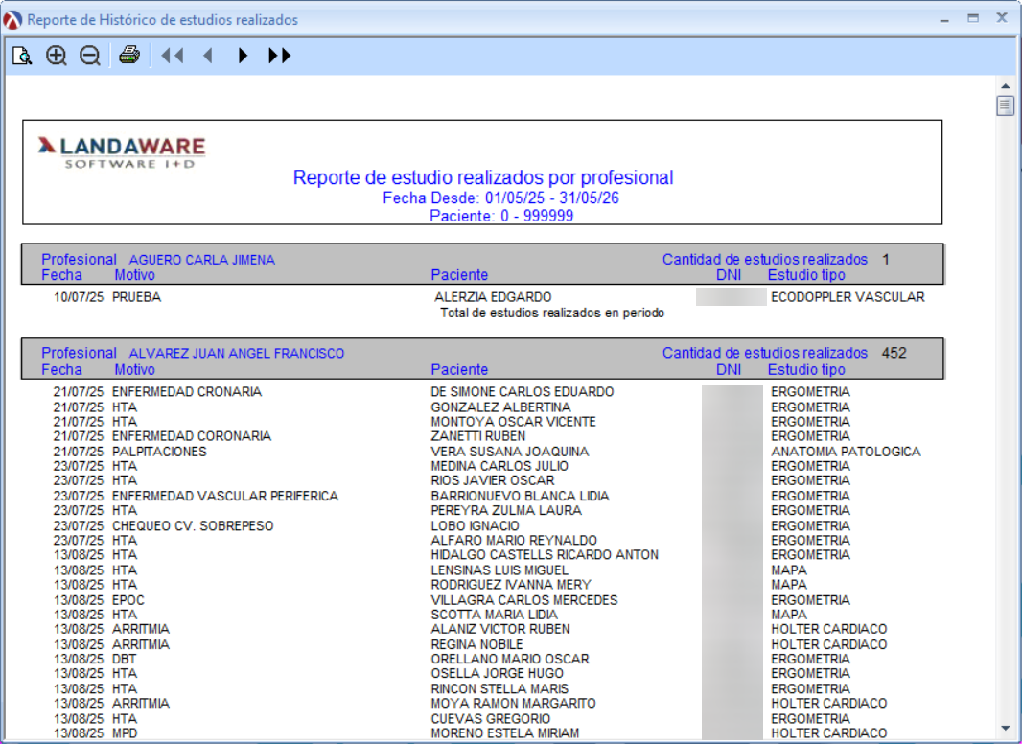
Task: Click the ANATOMIA PATOLOGICA study type
Action: [x=846, y=452]
